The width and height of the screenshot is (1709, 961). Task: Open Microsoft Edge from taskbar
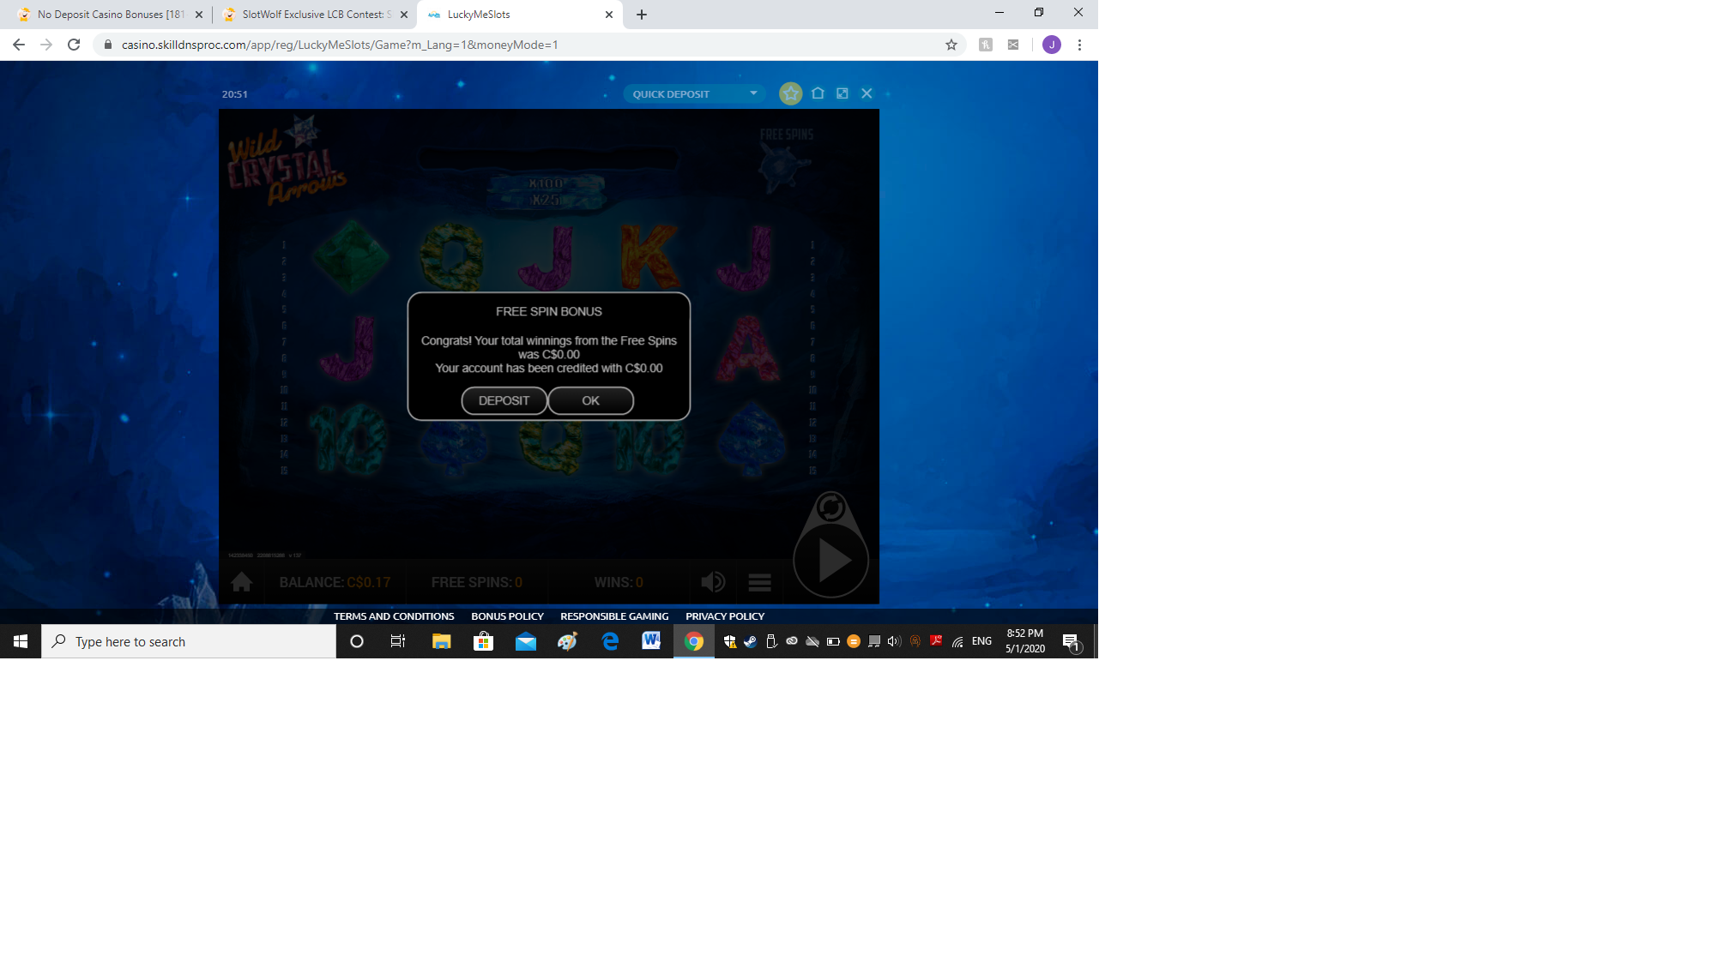(609, 641)
